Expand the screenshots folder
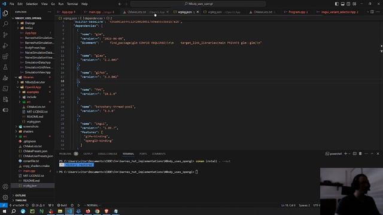The height and width of the screenshot is (215, 383). pyautogui.click(x=31, y=127)
